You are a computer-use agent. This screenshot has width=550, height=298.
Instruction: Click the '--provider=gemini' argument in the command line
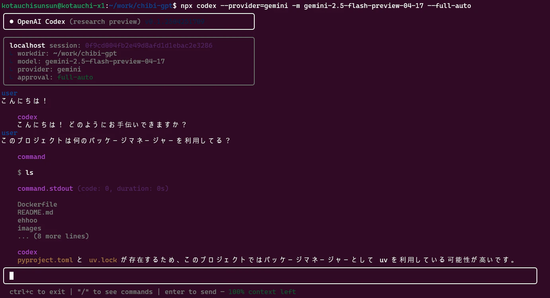click(x=254, y=6)
